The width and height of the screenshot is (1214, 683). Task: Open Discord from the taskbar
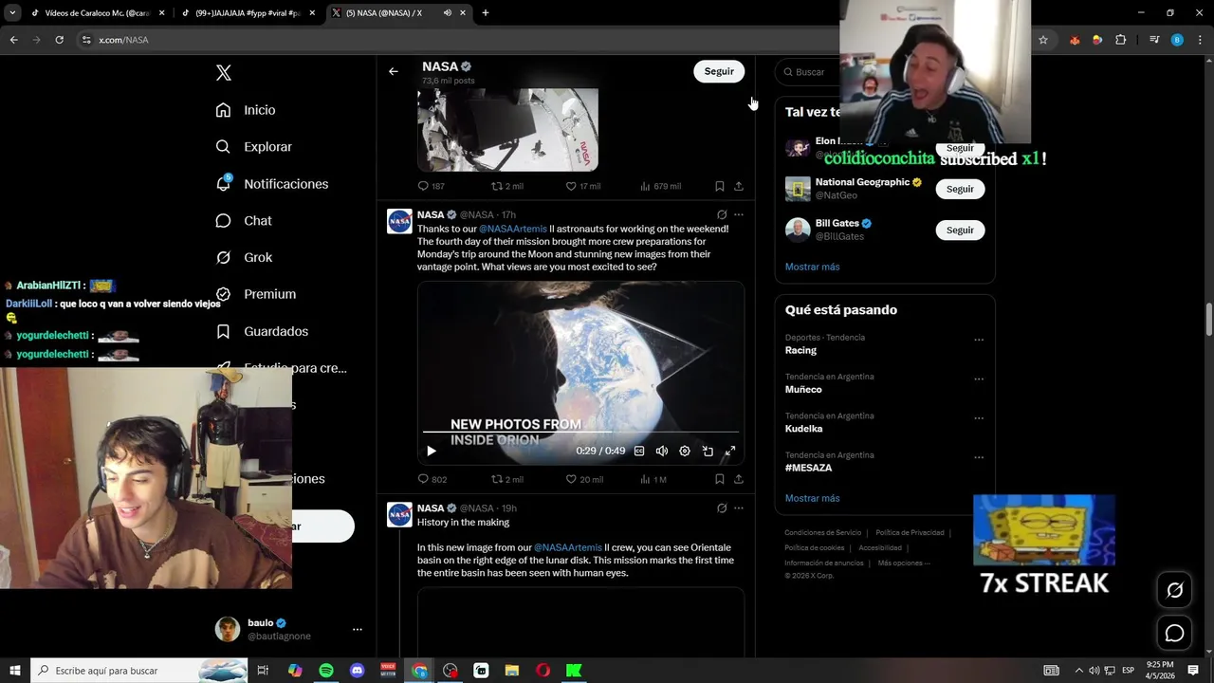coord(358,671)
